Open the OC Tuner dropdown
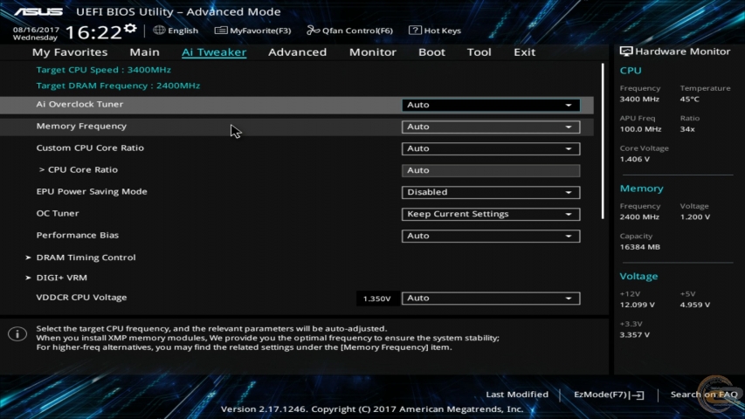This screenshot has width=745, height=419. (x=491, y=214)
